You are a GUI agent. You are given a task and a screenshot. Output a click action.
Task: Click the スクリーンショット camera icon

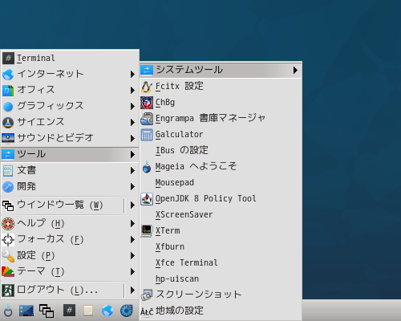pos(147,295)
